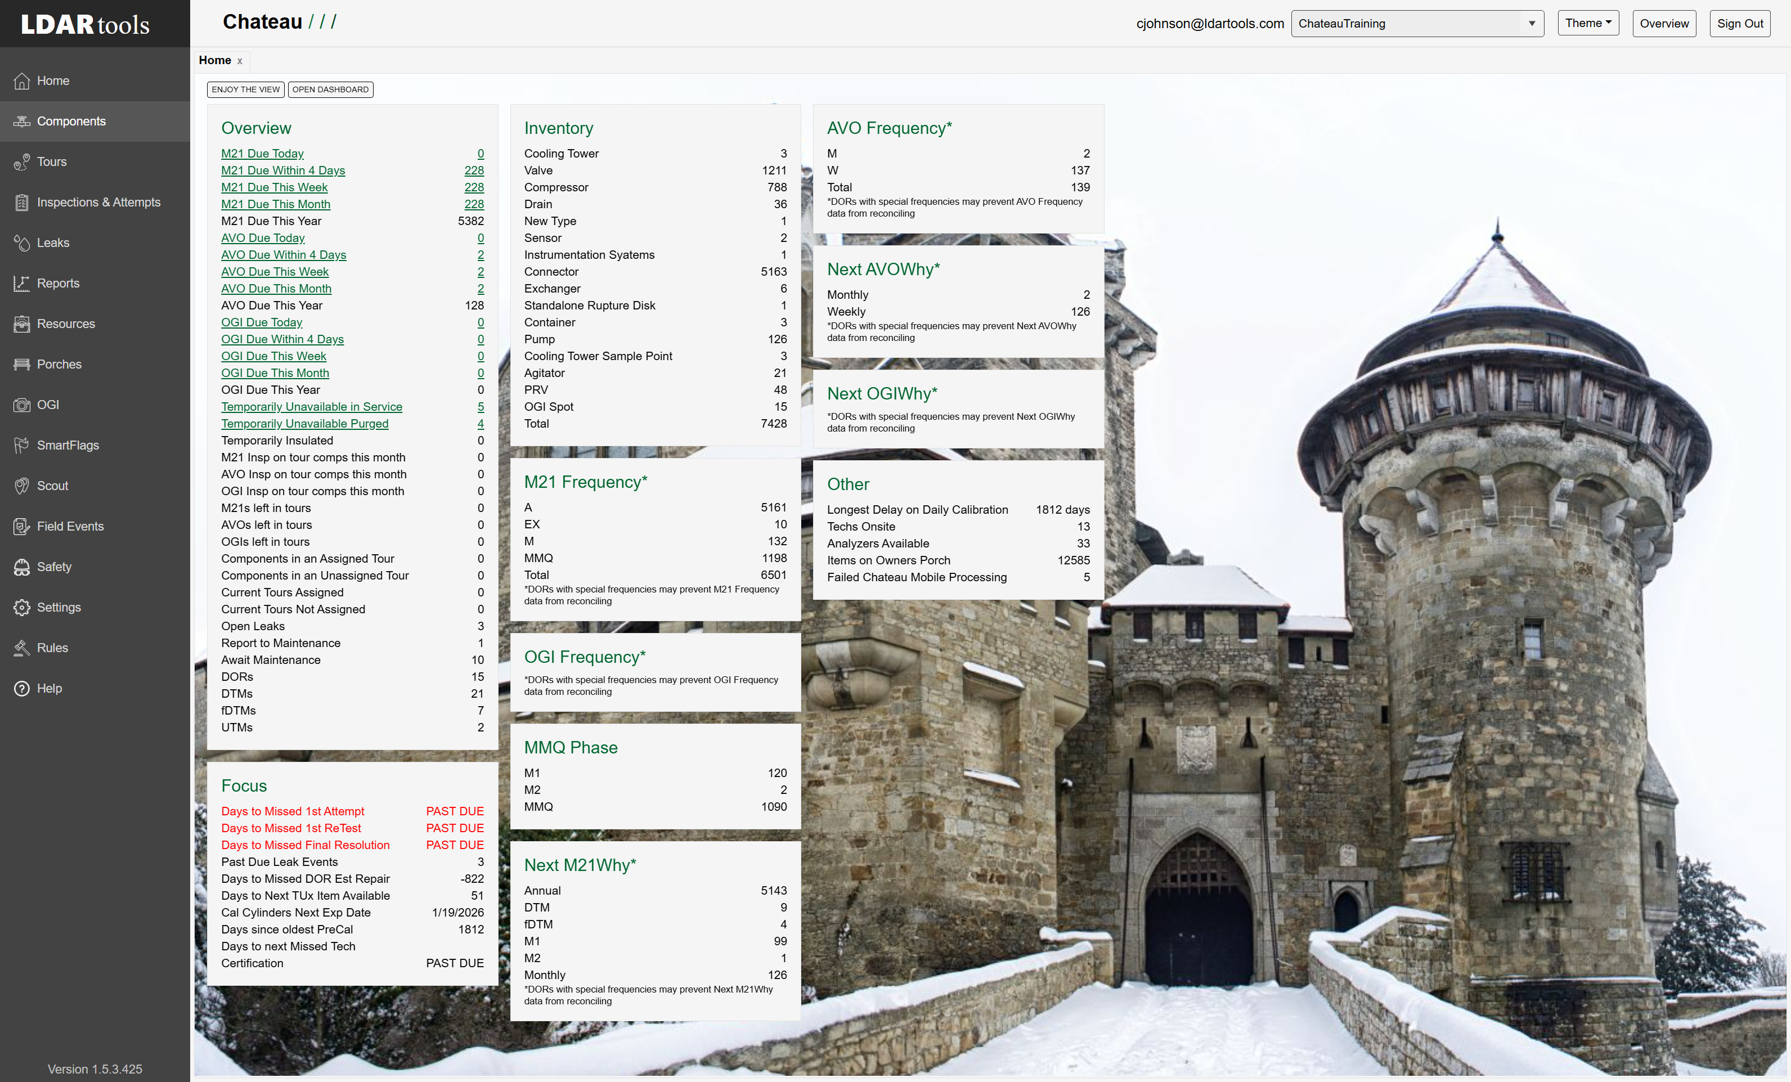The height and width of the screenshot is (1082, 1791).
Task: Click the Cooling Tower Sample Point row
Action: (655, 356)
